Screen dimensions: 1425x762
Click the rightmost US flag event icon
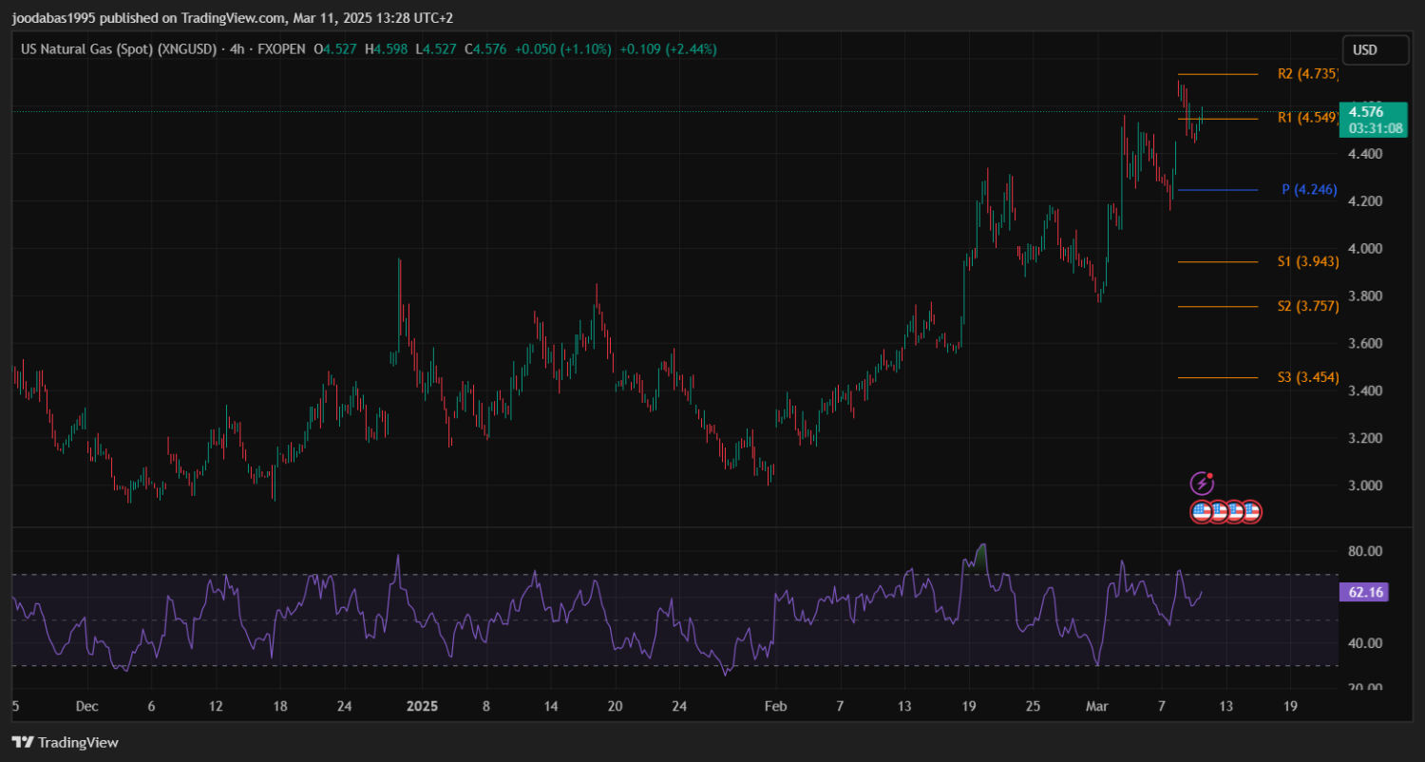pyautogui.click(x=1251, y=512)
